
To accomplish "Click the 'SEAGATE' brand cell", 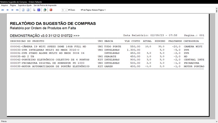I will click(110, 56).
